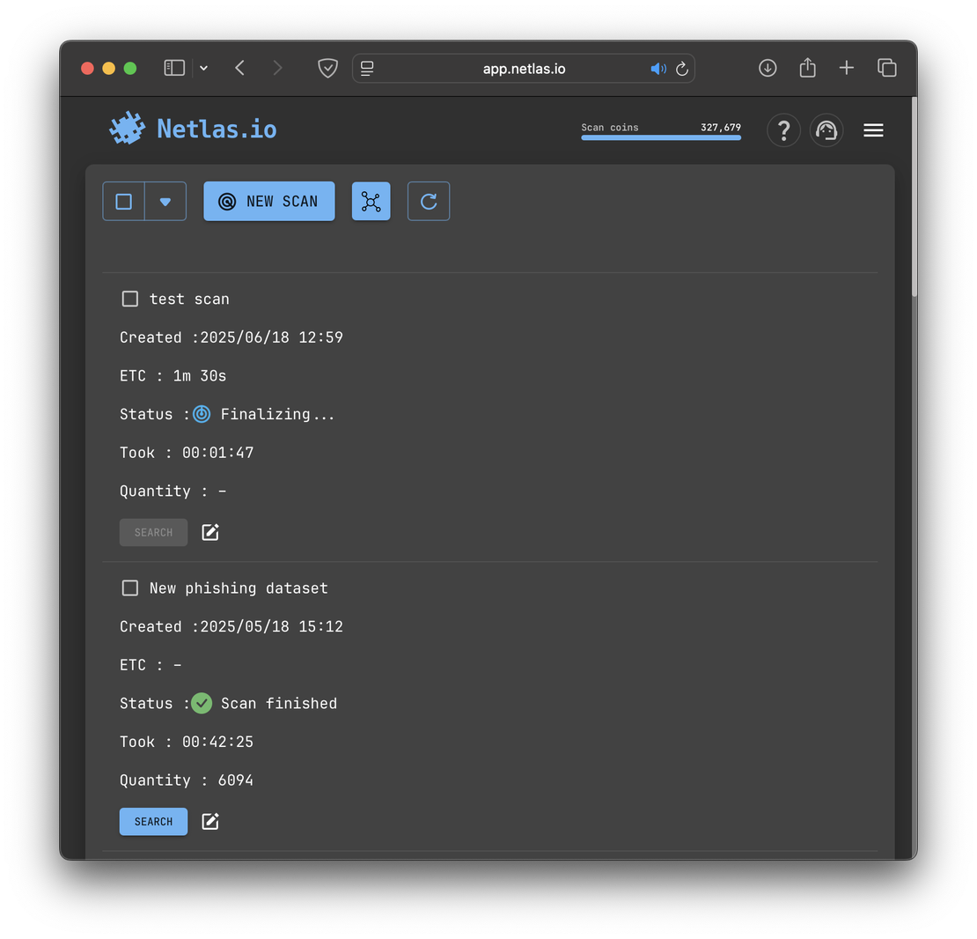
Task: Open the hamburger main menu
Action: click(873, 130)
